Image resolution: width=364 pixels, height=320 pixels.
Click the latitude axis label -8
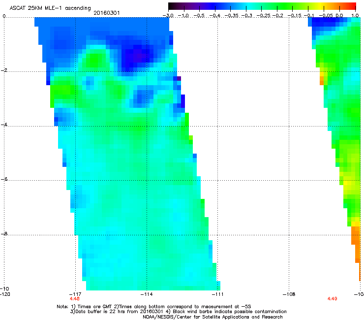(4, 234)
